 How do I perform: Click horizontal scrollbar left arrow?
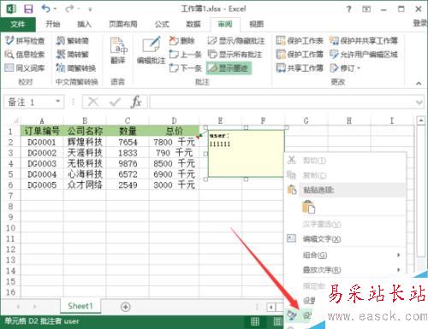[270, 307]
